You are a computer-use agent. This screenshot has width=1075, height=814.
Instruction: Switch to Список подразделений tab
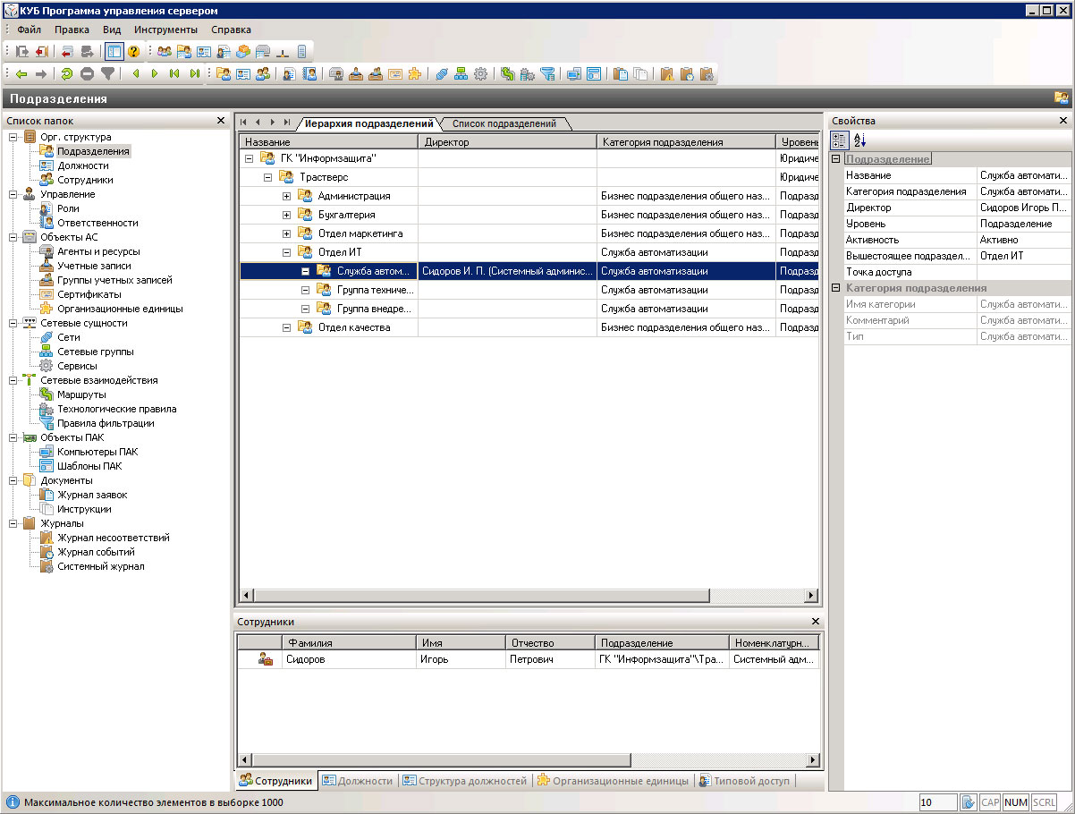point(504,123)
